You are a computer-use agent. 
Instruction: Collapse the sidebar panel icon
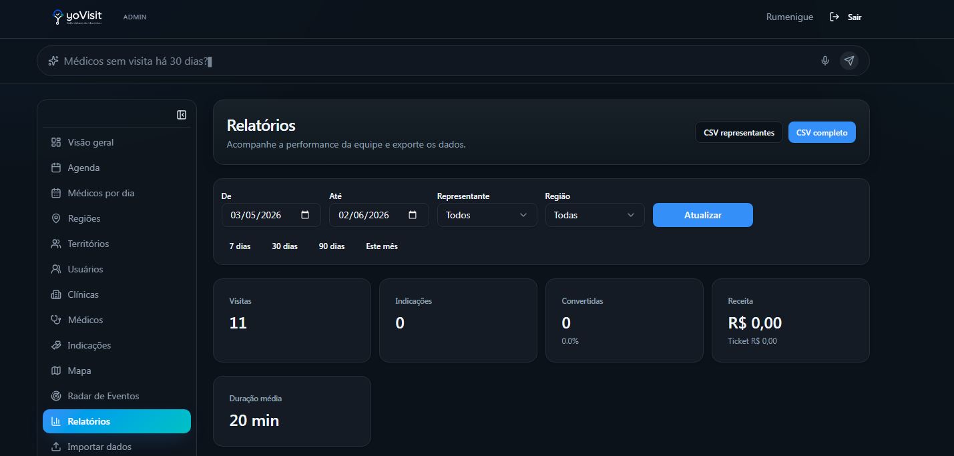[x=182, y=115]
